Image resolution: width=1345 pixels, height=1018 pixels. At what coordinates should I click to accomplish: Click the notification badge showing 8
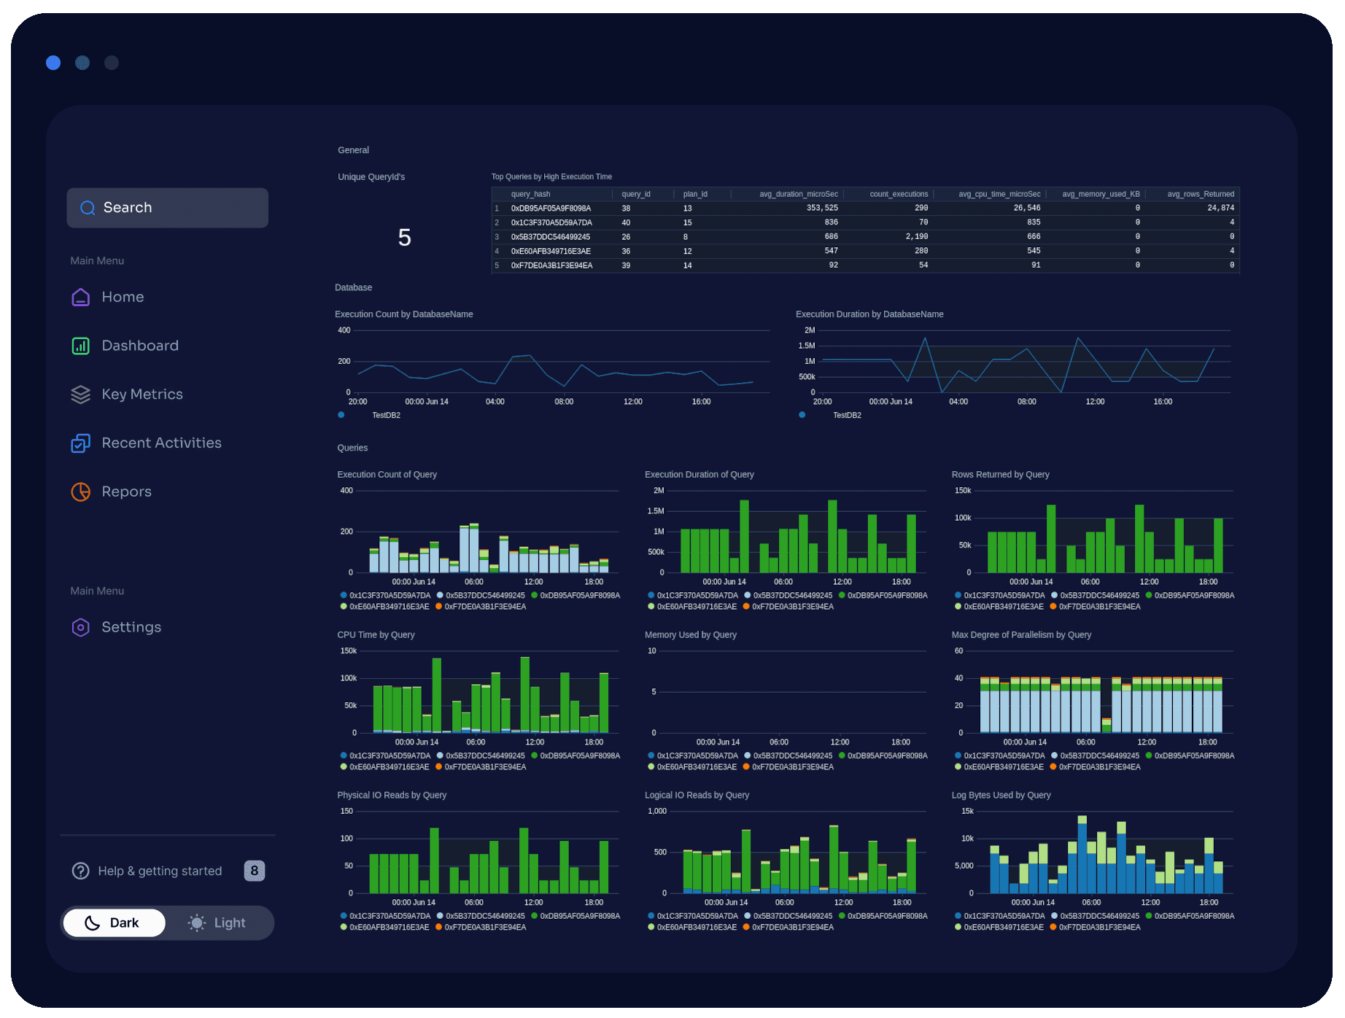255,871
